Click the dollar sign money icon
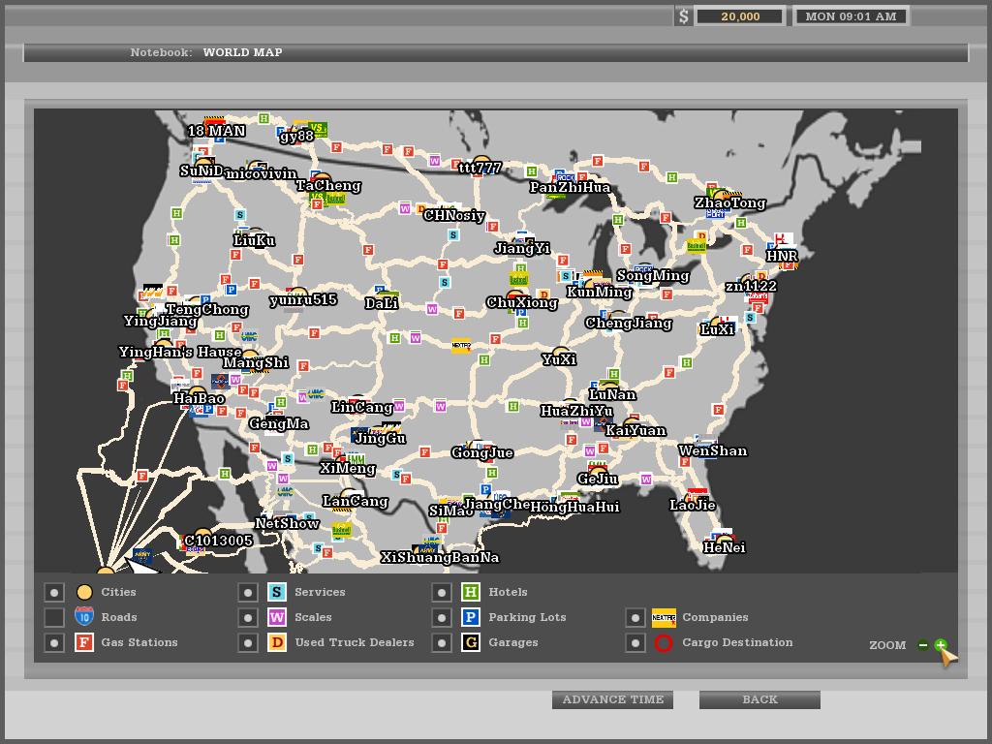Viewport: 992px width, 744px height. [x=684, y=16]
